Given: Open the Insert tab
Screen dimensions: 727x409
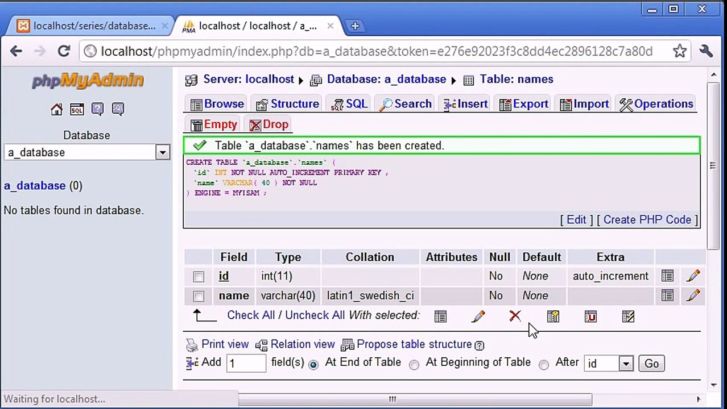Looking at the screenshot, I should tap(466, 104).
